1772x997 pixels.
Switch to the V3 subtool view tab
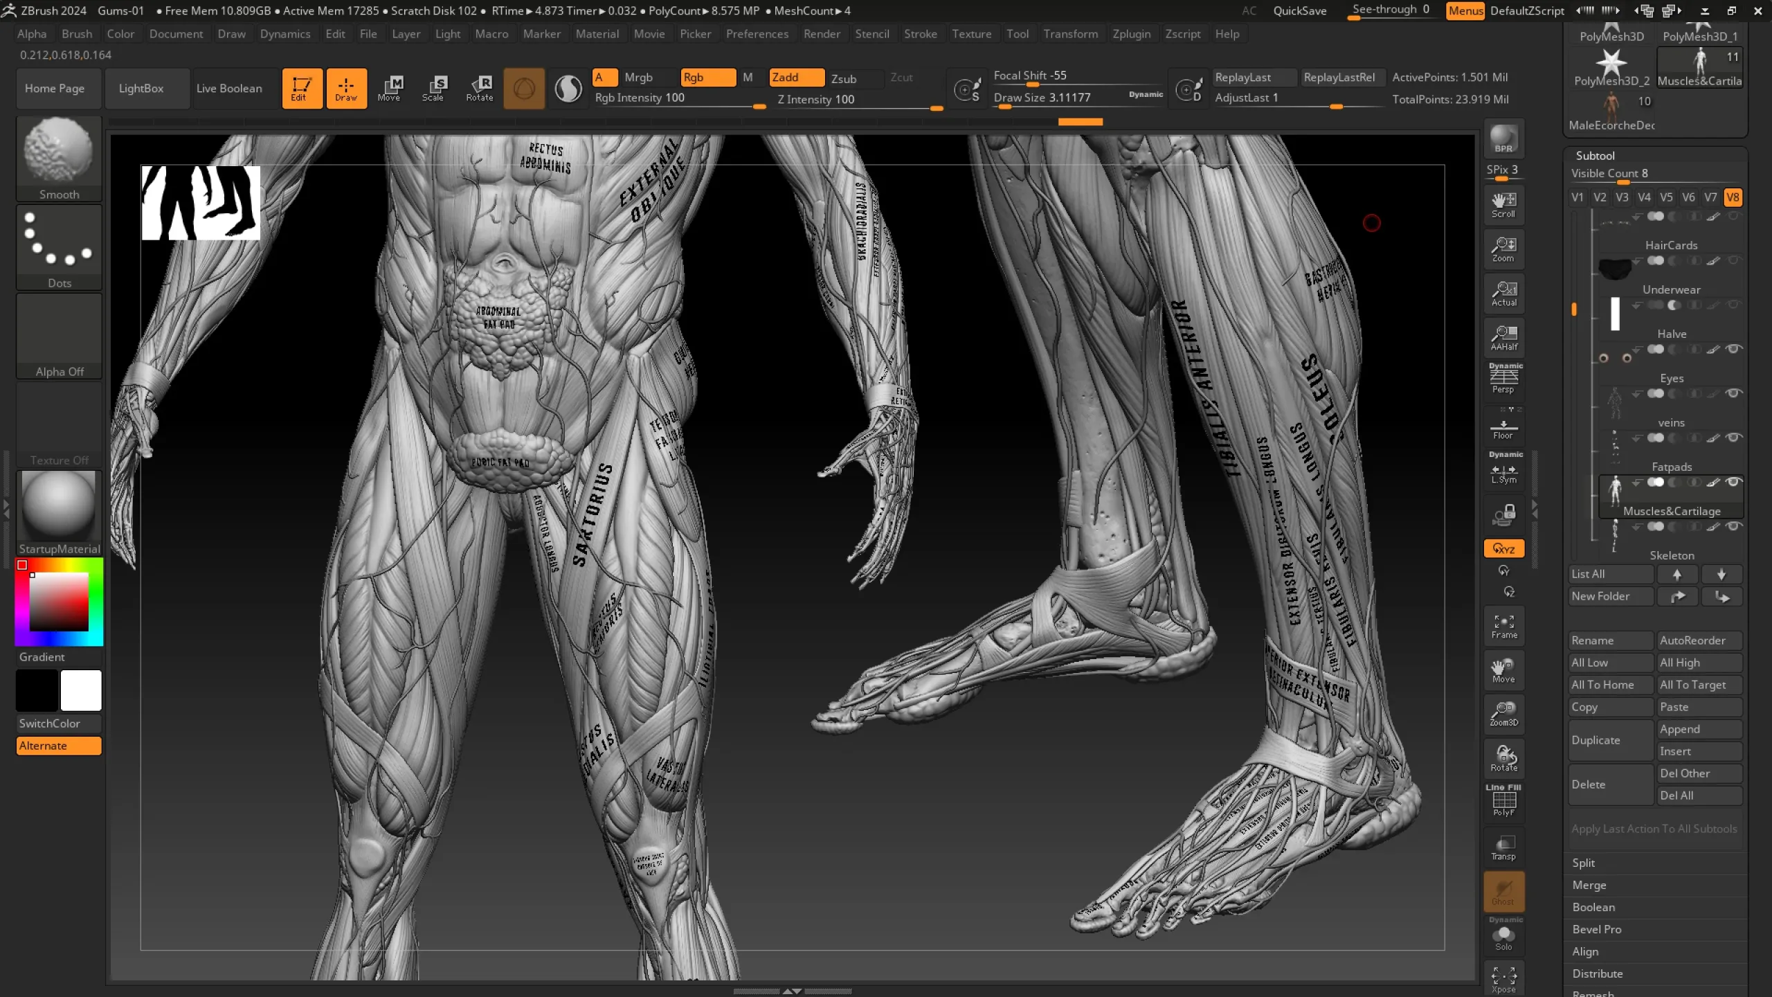pyautogui.click(x=1622, y=197)
